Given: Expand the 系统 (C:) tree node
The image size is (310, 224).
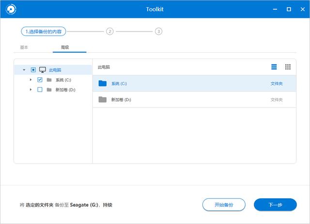Looking at the screenshot, I should coord(31,80).
